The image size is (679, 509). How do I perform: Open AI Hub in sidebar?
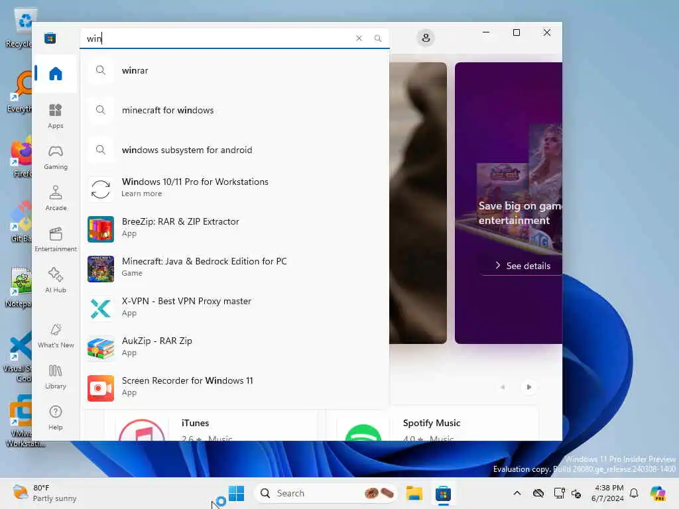point(56,280)
